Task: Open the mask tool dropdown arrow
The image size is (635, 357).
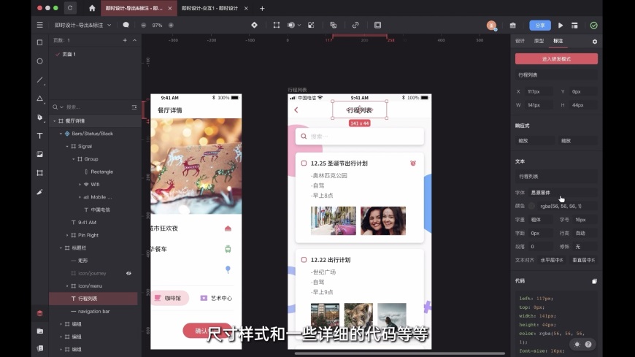Action: pyautogui.click(x=299, y=25)
